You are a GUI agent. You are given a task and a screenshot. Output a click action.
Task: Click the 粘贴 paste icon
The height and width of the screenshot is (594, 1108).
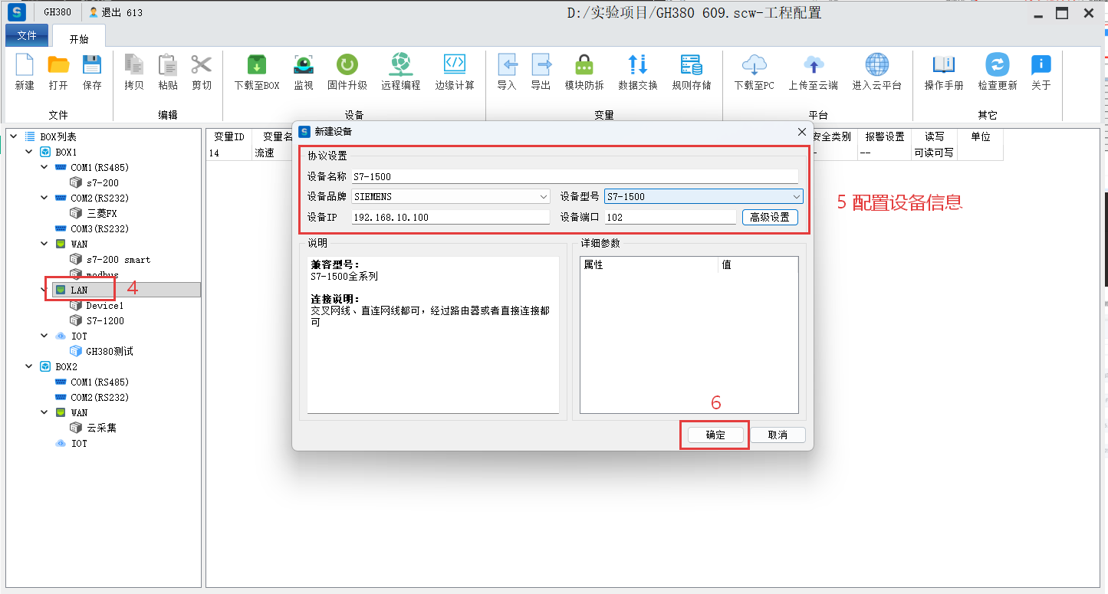[168, 66]
